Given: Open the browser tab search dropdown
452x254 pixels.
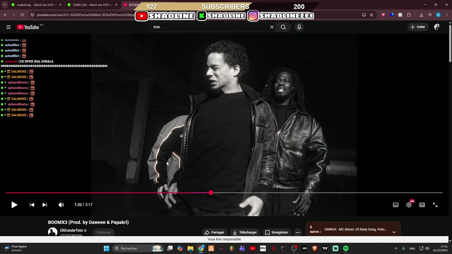Looking at the screenshot, I should point(5,5).
